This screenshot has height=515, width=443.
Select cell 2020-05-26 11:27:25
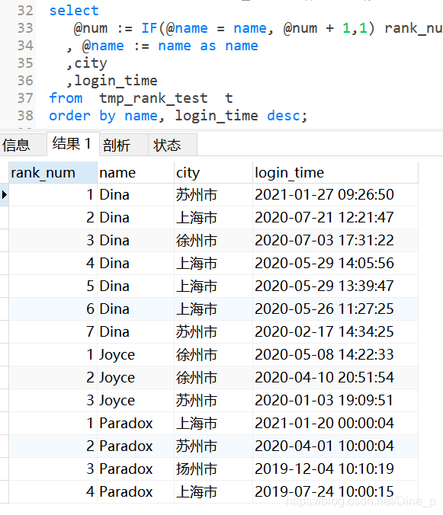tap(335, 309)
